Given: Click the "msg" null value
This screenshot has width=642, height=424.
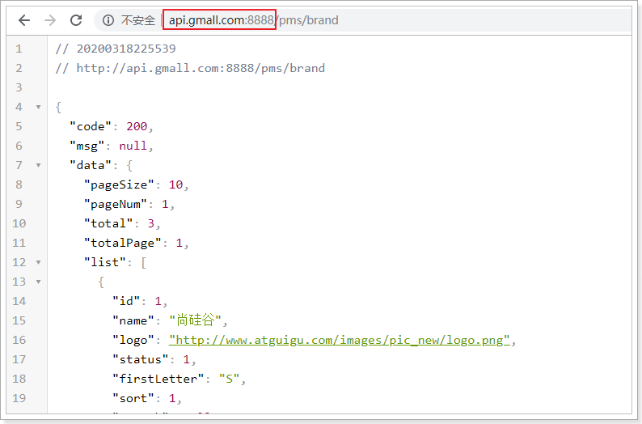Looking at the screenshot, I should coord(133,146).
